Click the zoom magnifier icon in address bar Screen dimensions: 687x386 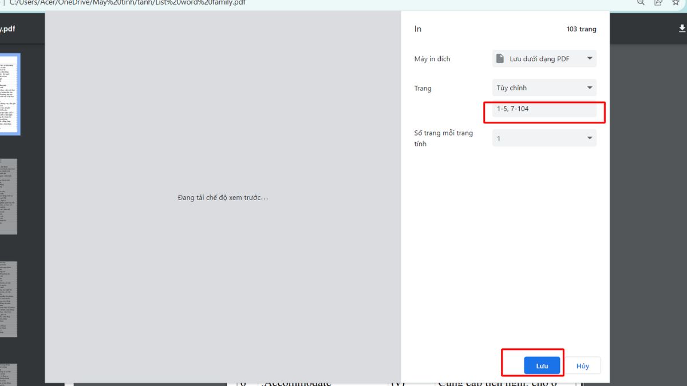(641, 2)
